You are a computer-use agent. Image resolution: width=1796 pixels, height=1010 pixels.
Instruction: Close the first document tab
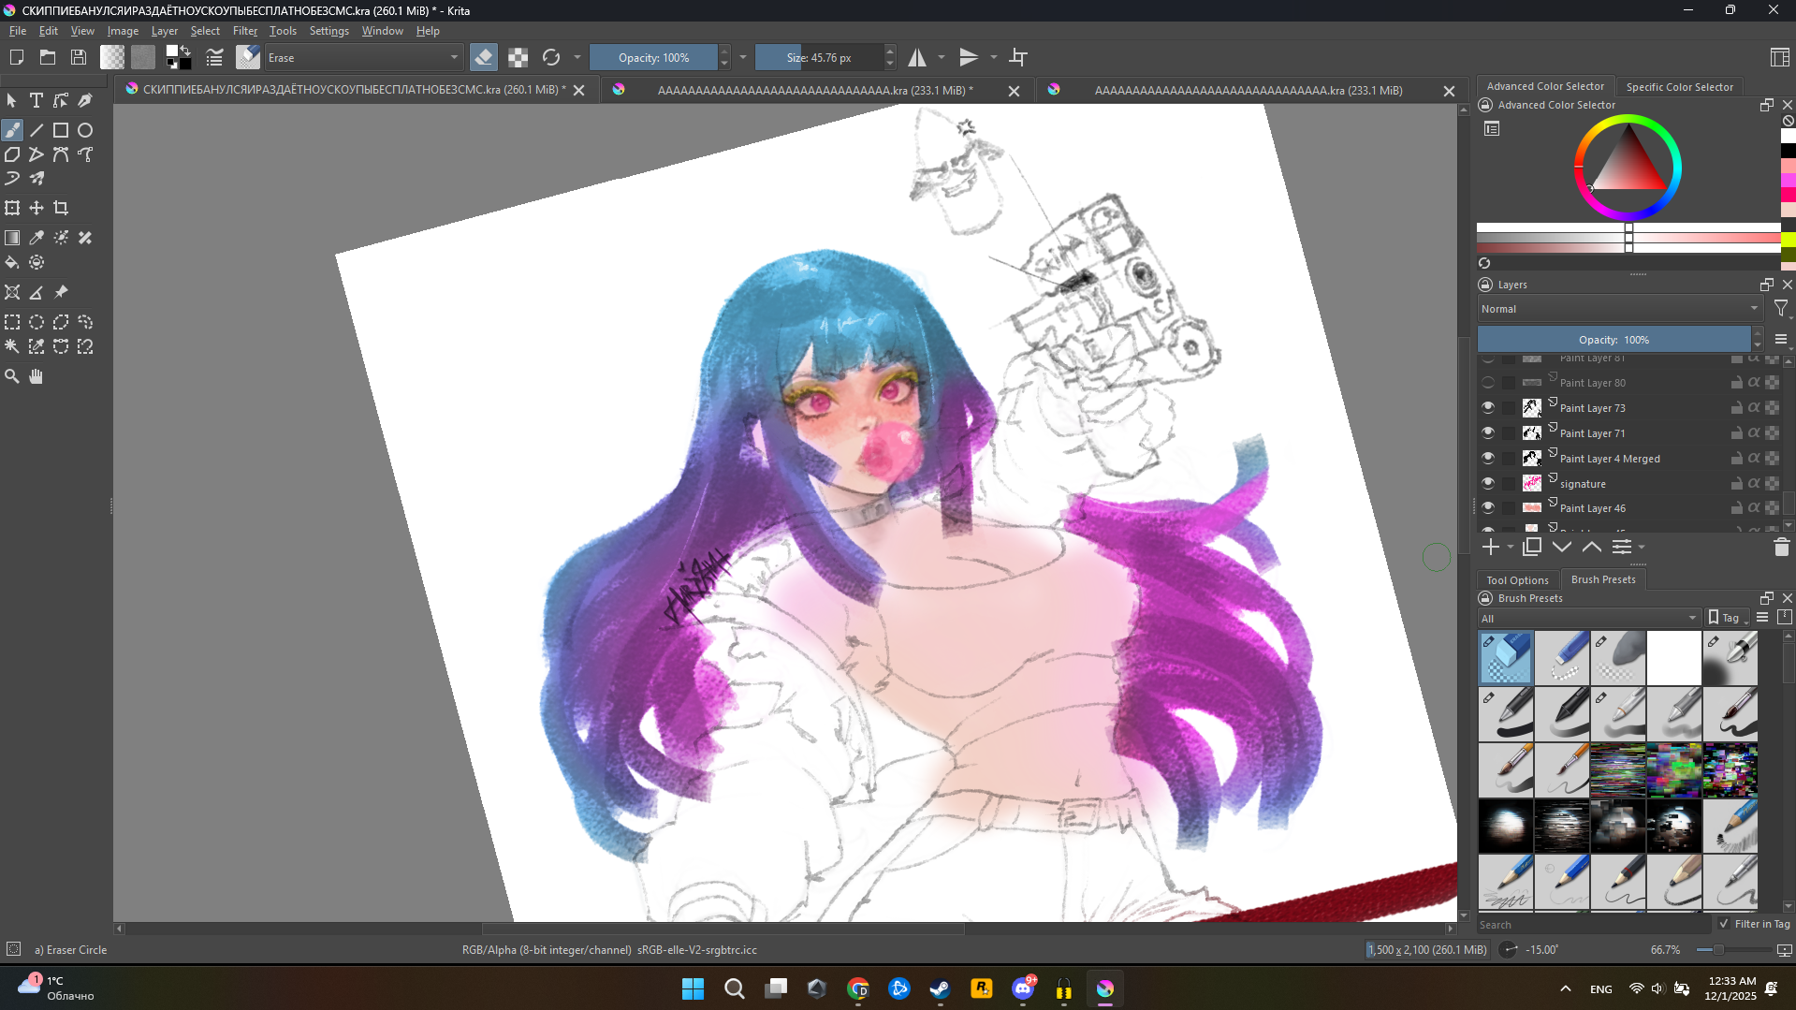[579, 91]
